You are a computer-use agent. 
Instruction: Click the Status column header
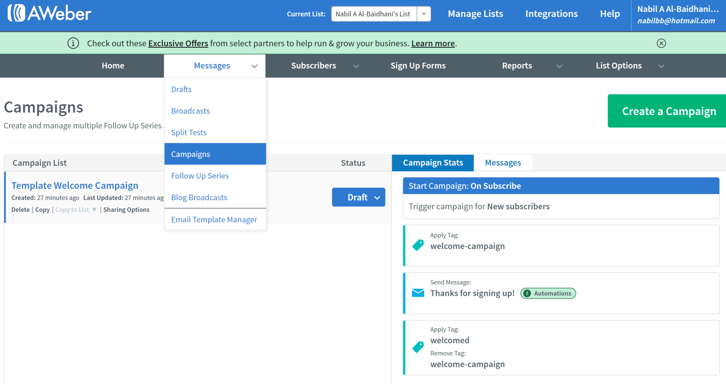click(353, 163)
